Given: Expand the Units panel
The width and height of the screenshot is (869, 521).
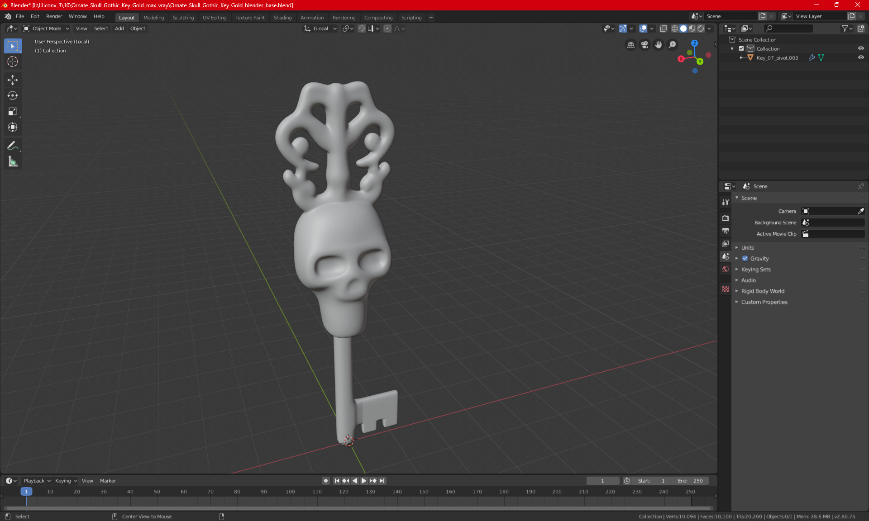Looking at the screenshot, I should [x=747, y=248].
